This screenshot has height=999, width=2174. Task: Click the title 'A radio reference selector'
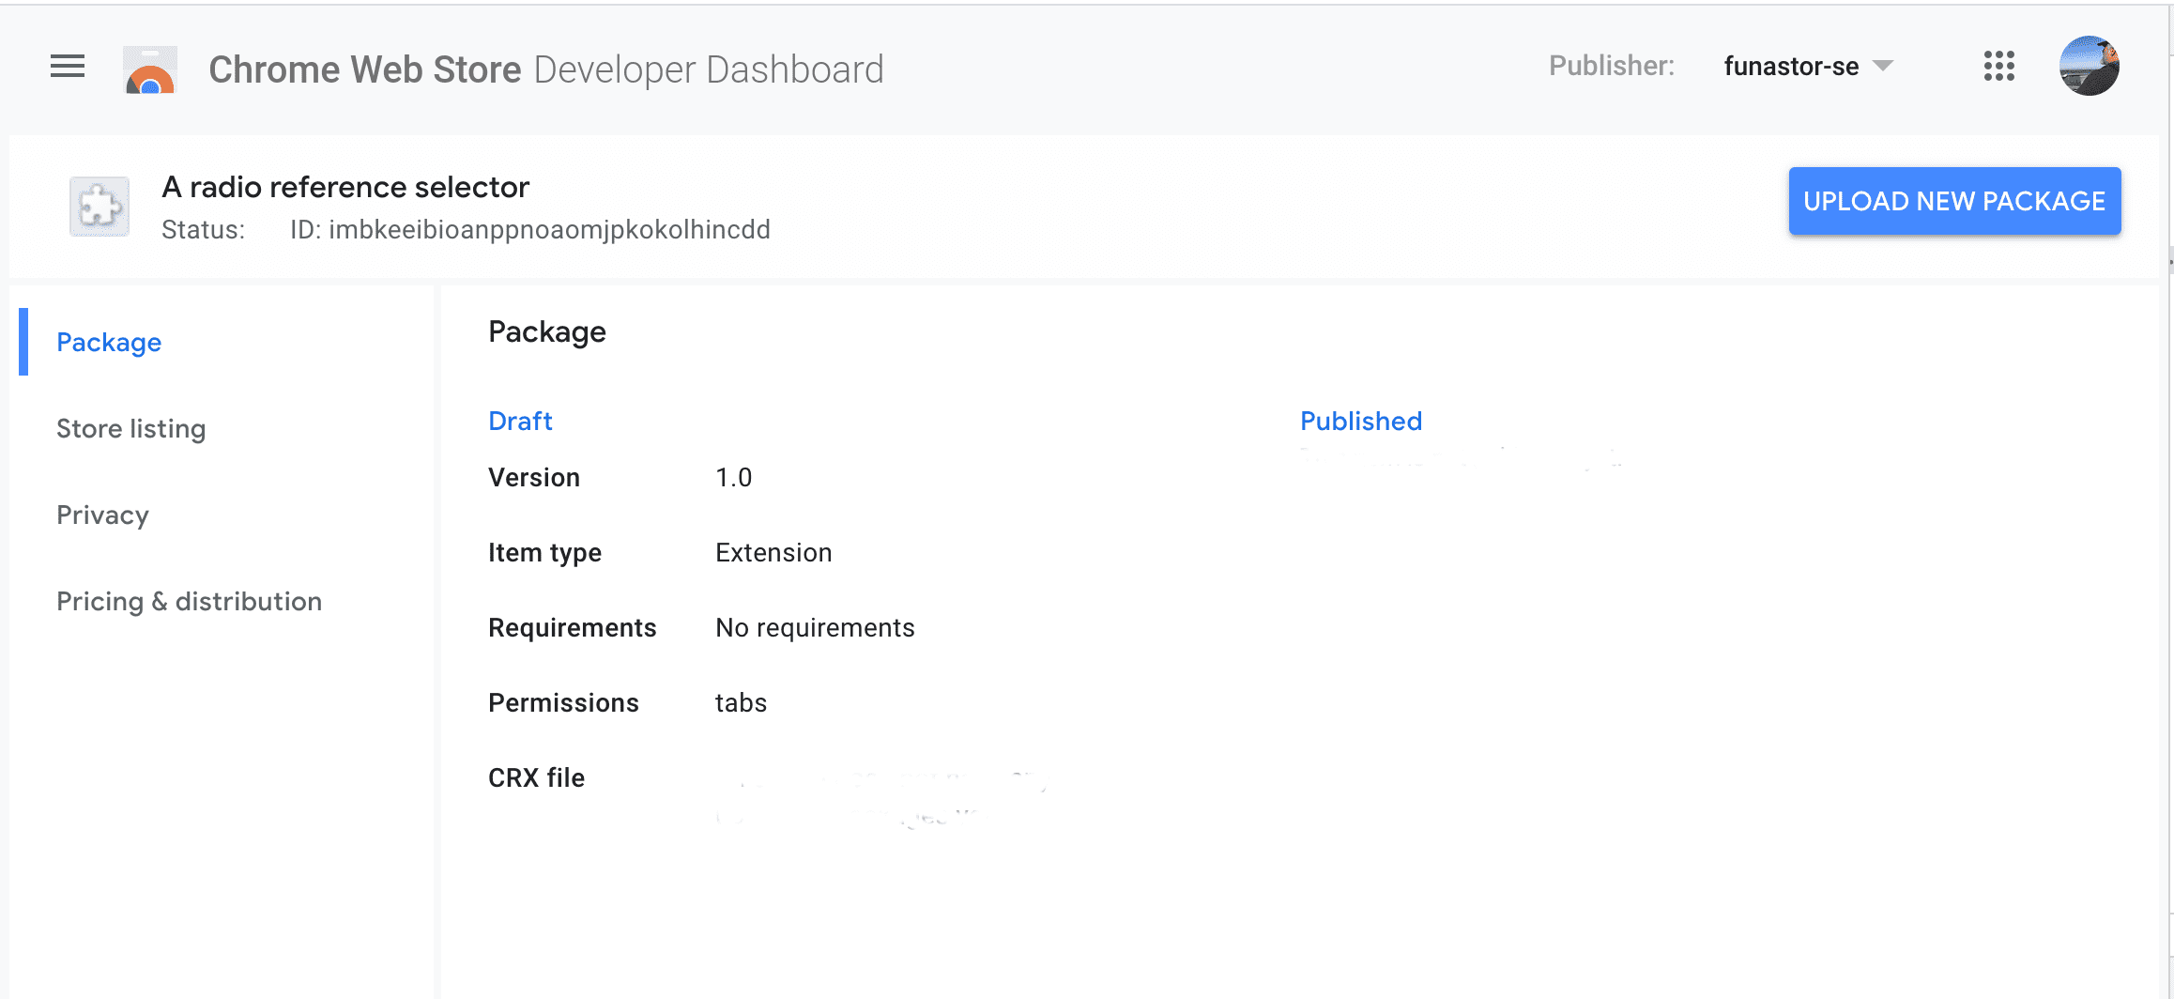click(345, 187)
